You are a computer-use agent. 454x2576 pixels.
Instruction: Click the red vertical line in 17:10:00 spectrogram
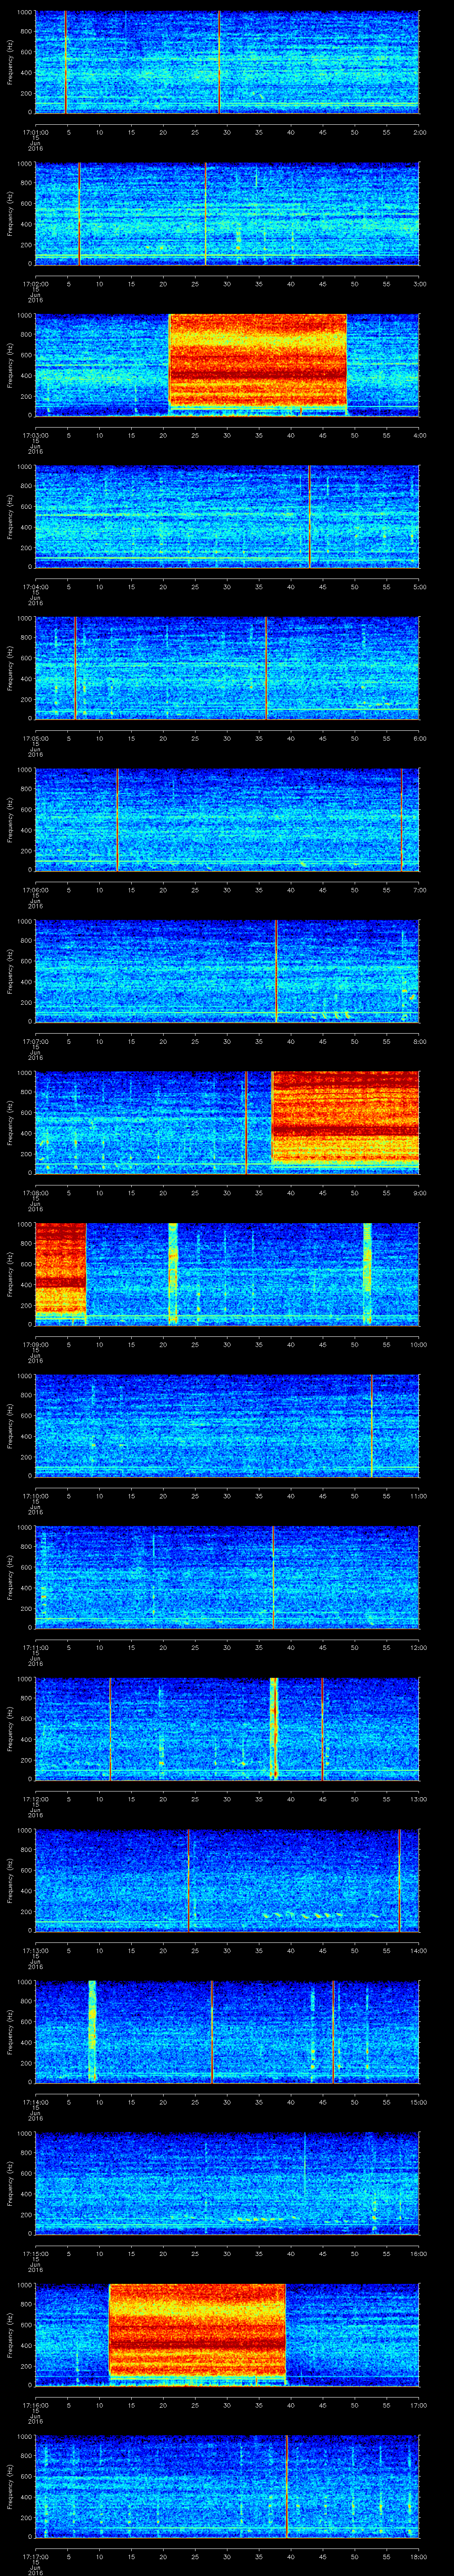371,1425
